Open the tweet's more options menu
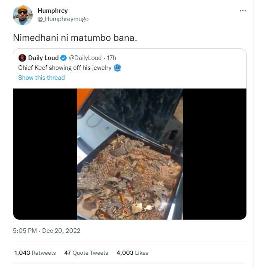This screenshot has width=258, height=268. (243, 11)
